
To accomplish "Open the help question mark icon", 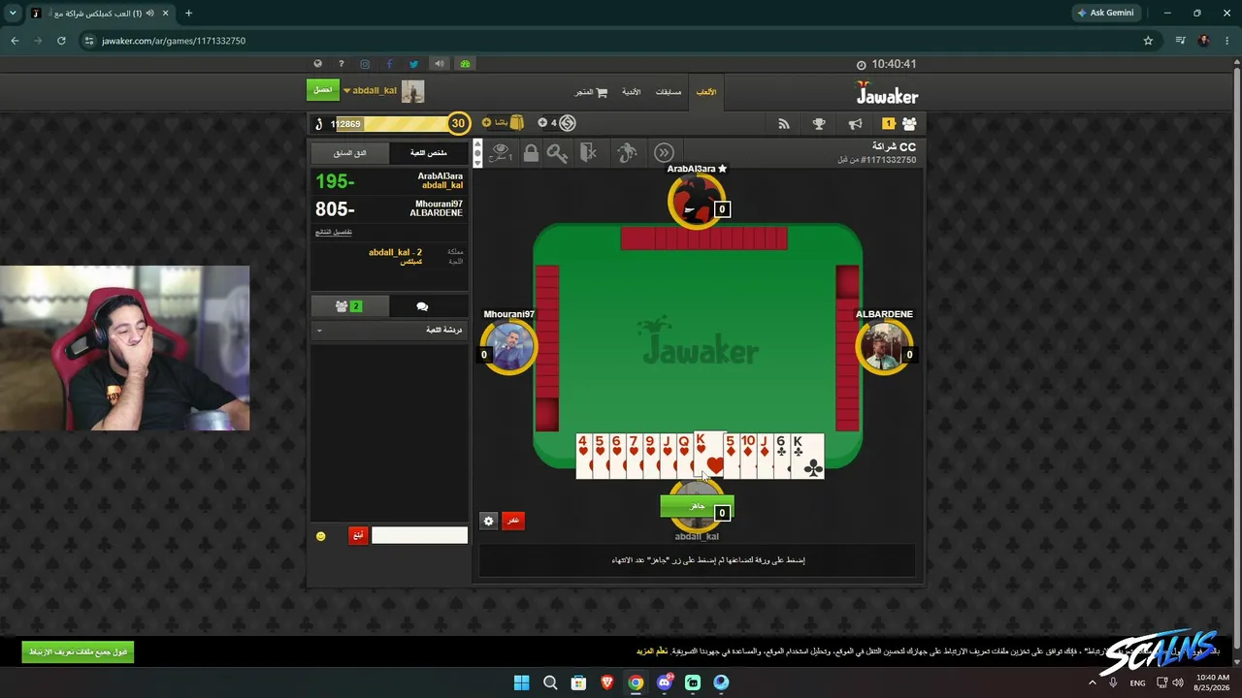I will point(342,64).
